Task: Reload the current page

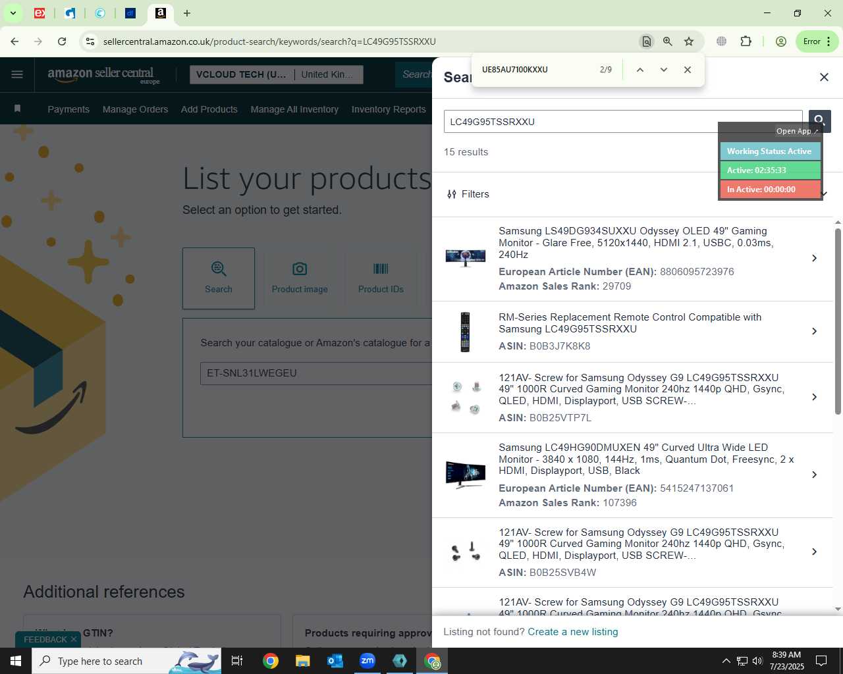Action: (62, 41)
